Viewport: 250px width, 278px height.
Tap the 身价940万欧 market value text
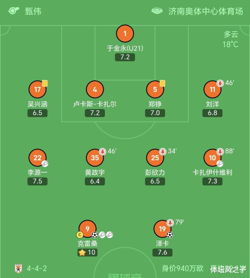point(183,268)
